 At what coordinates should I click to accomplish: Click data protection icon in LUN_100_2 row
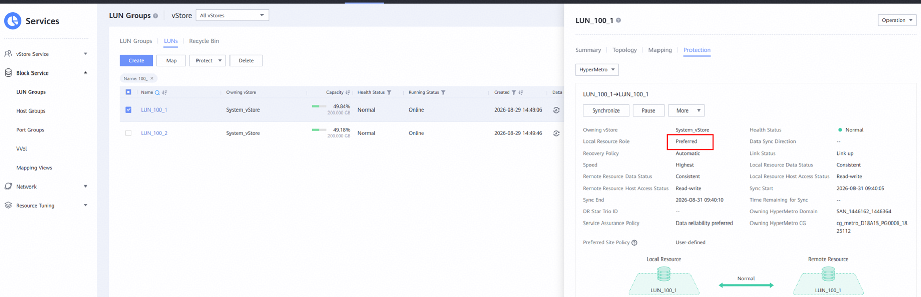tap(556, 133)
